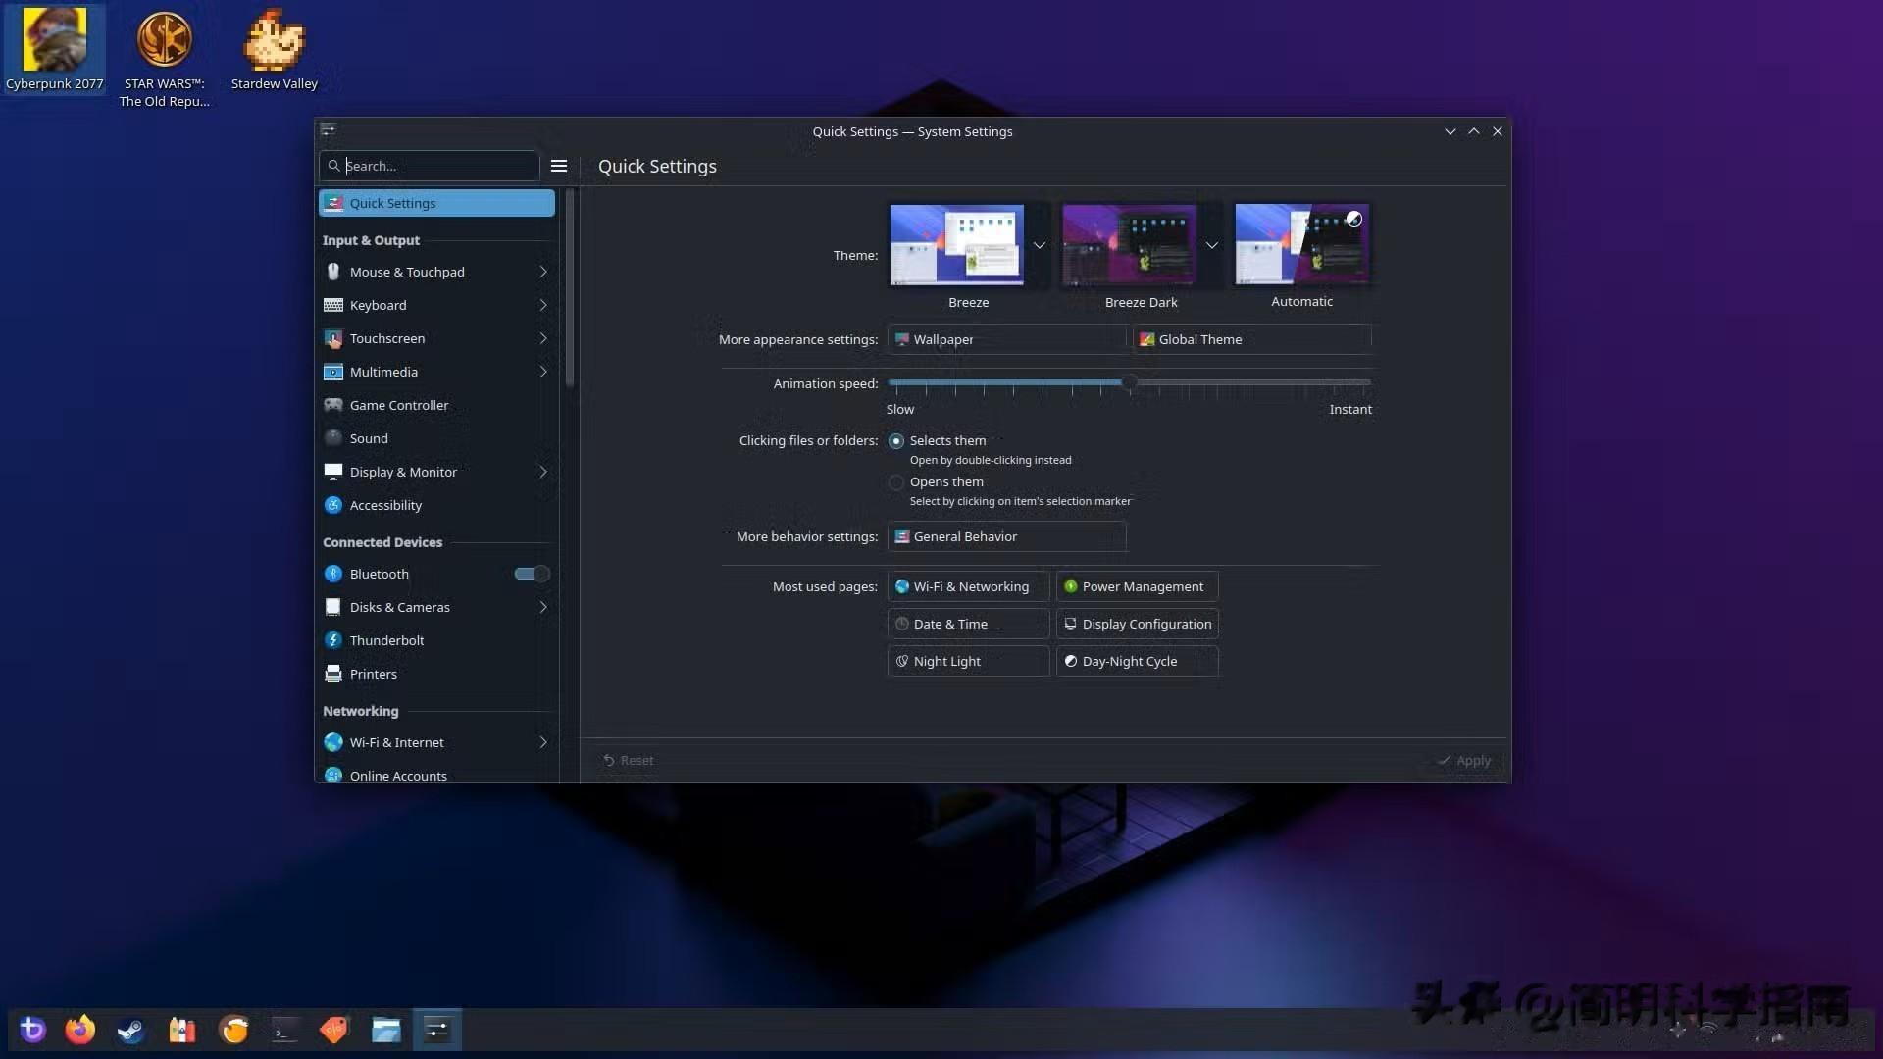Open Dolphin file manager in taskbar

(385, 1030)
